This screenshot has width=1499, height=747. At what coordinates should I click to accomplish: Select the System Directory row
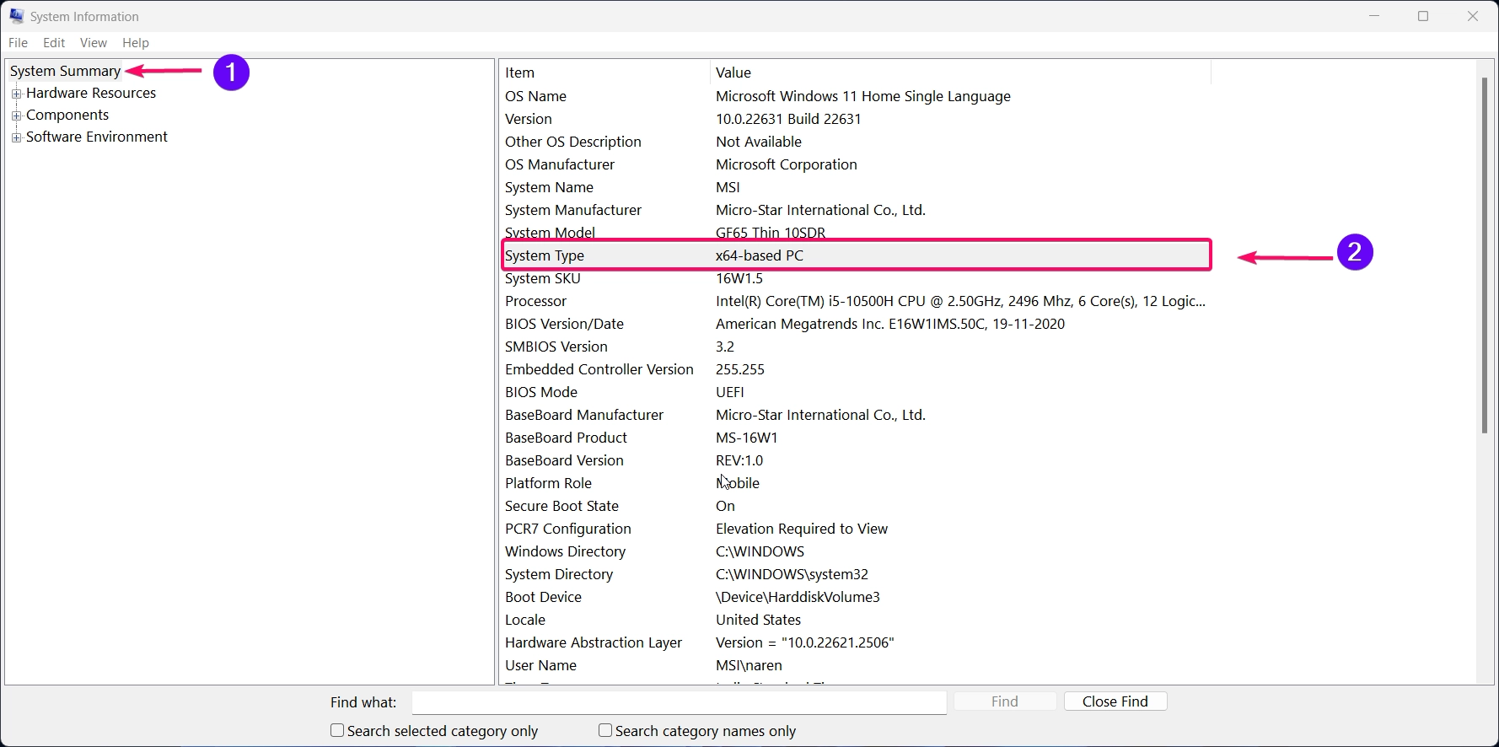click(x=856, y=574)
